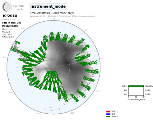
Task: Click the green SARin legend swatch
Action: (108, 116)
